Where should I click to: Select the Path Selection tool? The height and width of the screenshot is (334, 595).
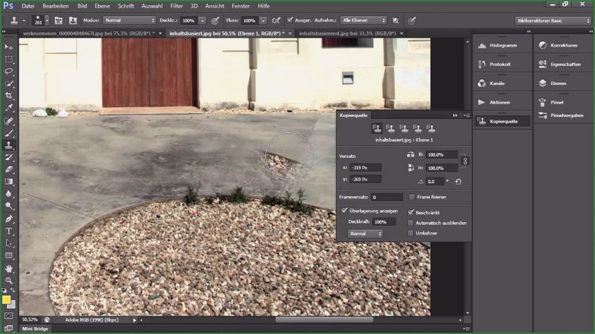9,243
